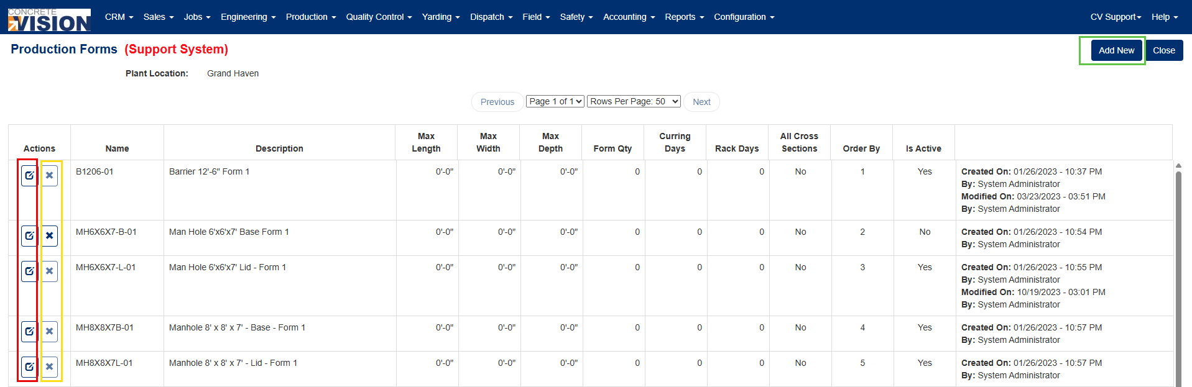Expand the Reports dropdown menu
Viewport: 1192px width, 387px height.
tap(684, 17)
